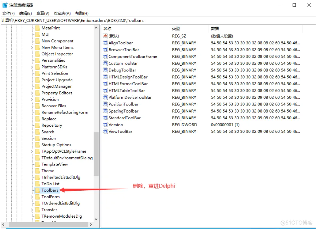Click REG_DWORD type in the Version row
Screen dimensions: 316x229
click(x=184, y=125)
